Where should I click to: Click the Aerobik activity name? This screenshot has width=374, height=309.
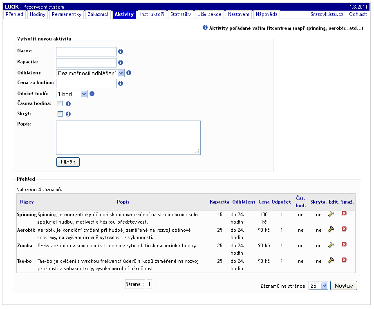[x=26, y=230]
